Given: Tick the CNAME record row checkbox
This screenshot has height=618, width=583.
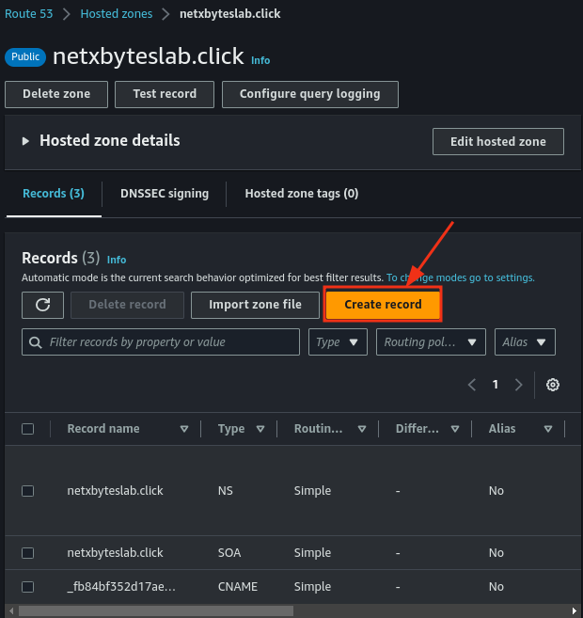Looking at the screenshot, I should coord(28,587).
